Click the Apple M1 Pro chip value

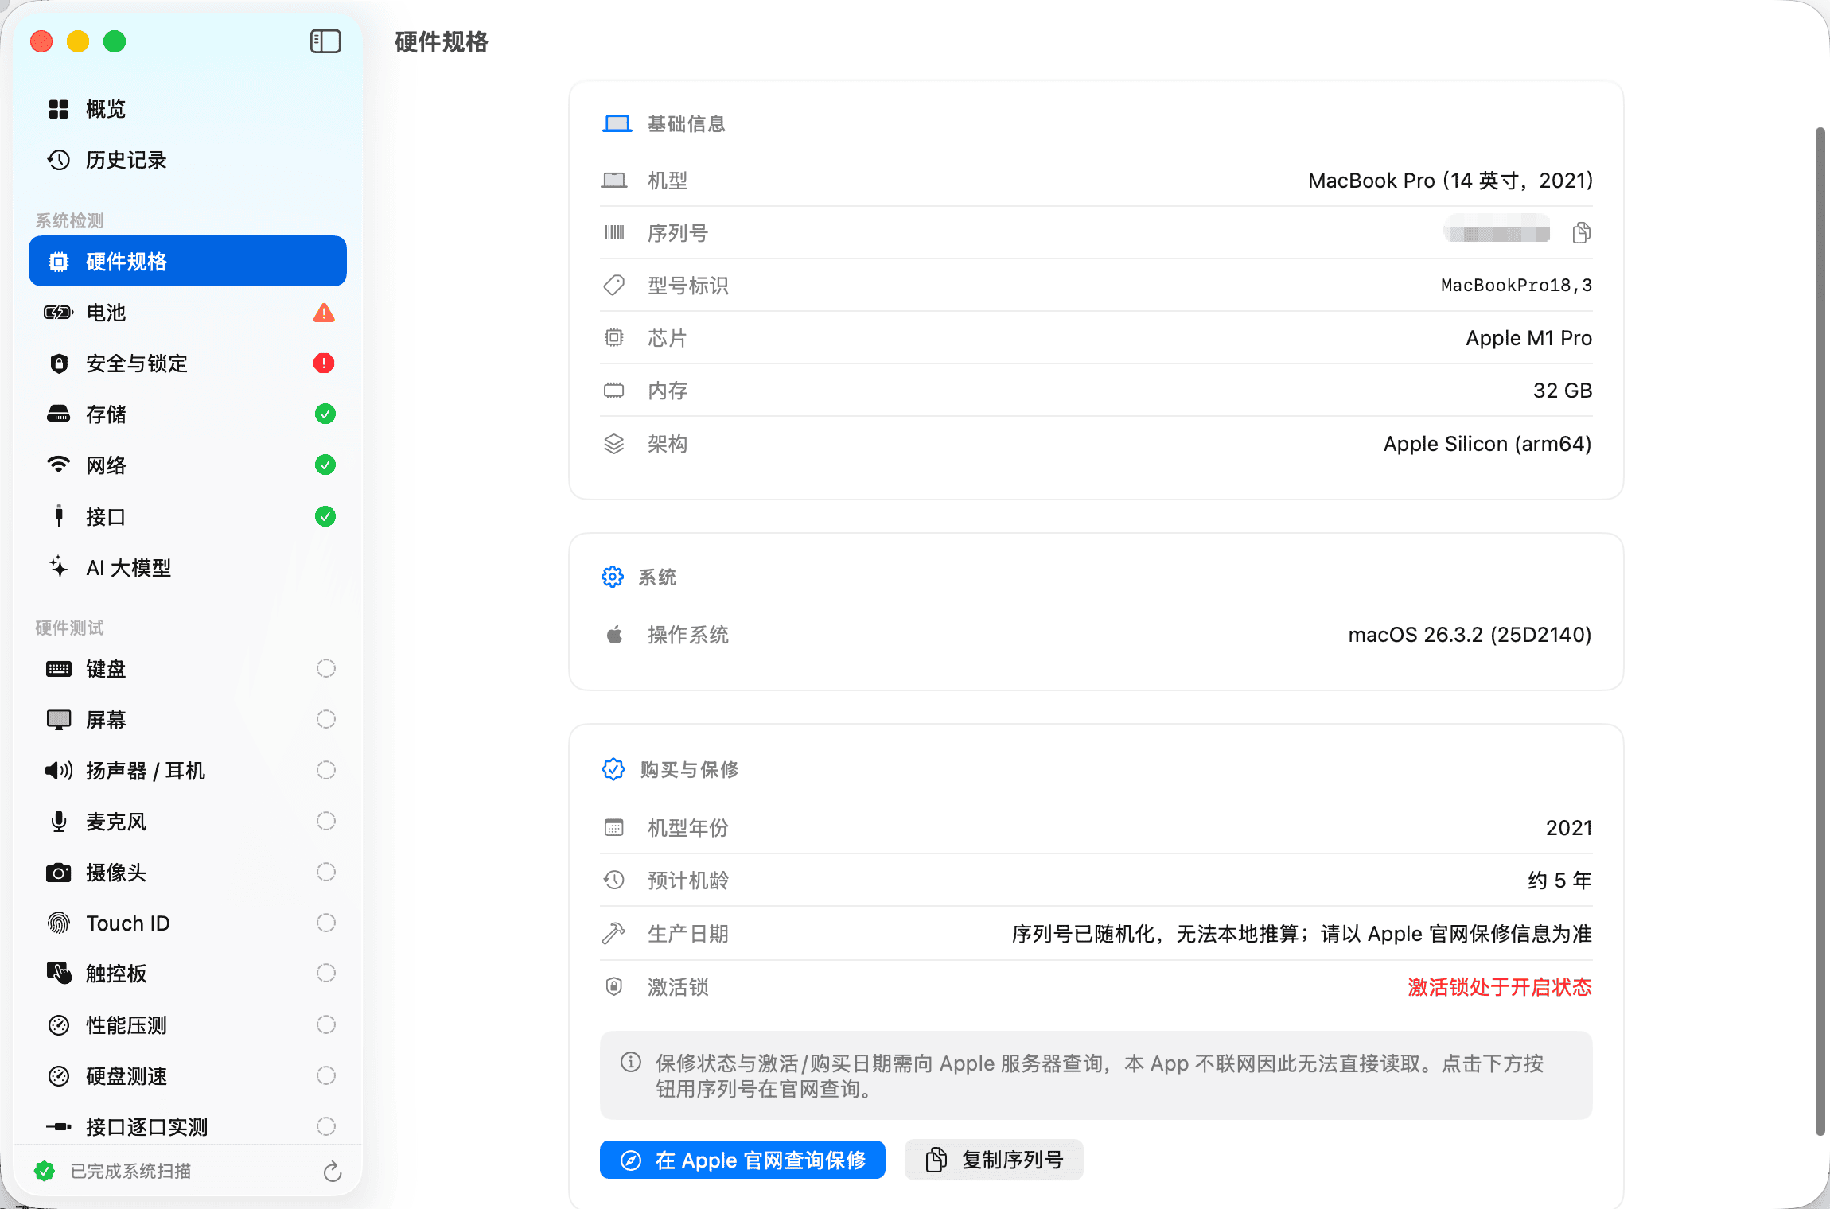(1528, 338)
